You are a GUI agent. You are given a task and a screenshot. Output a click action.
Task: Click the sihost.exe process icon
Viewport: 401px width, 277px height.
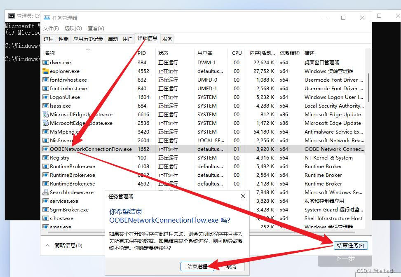pyautogui.click(x=45, y=218)
